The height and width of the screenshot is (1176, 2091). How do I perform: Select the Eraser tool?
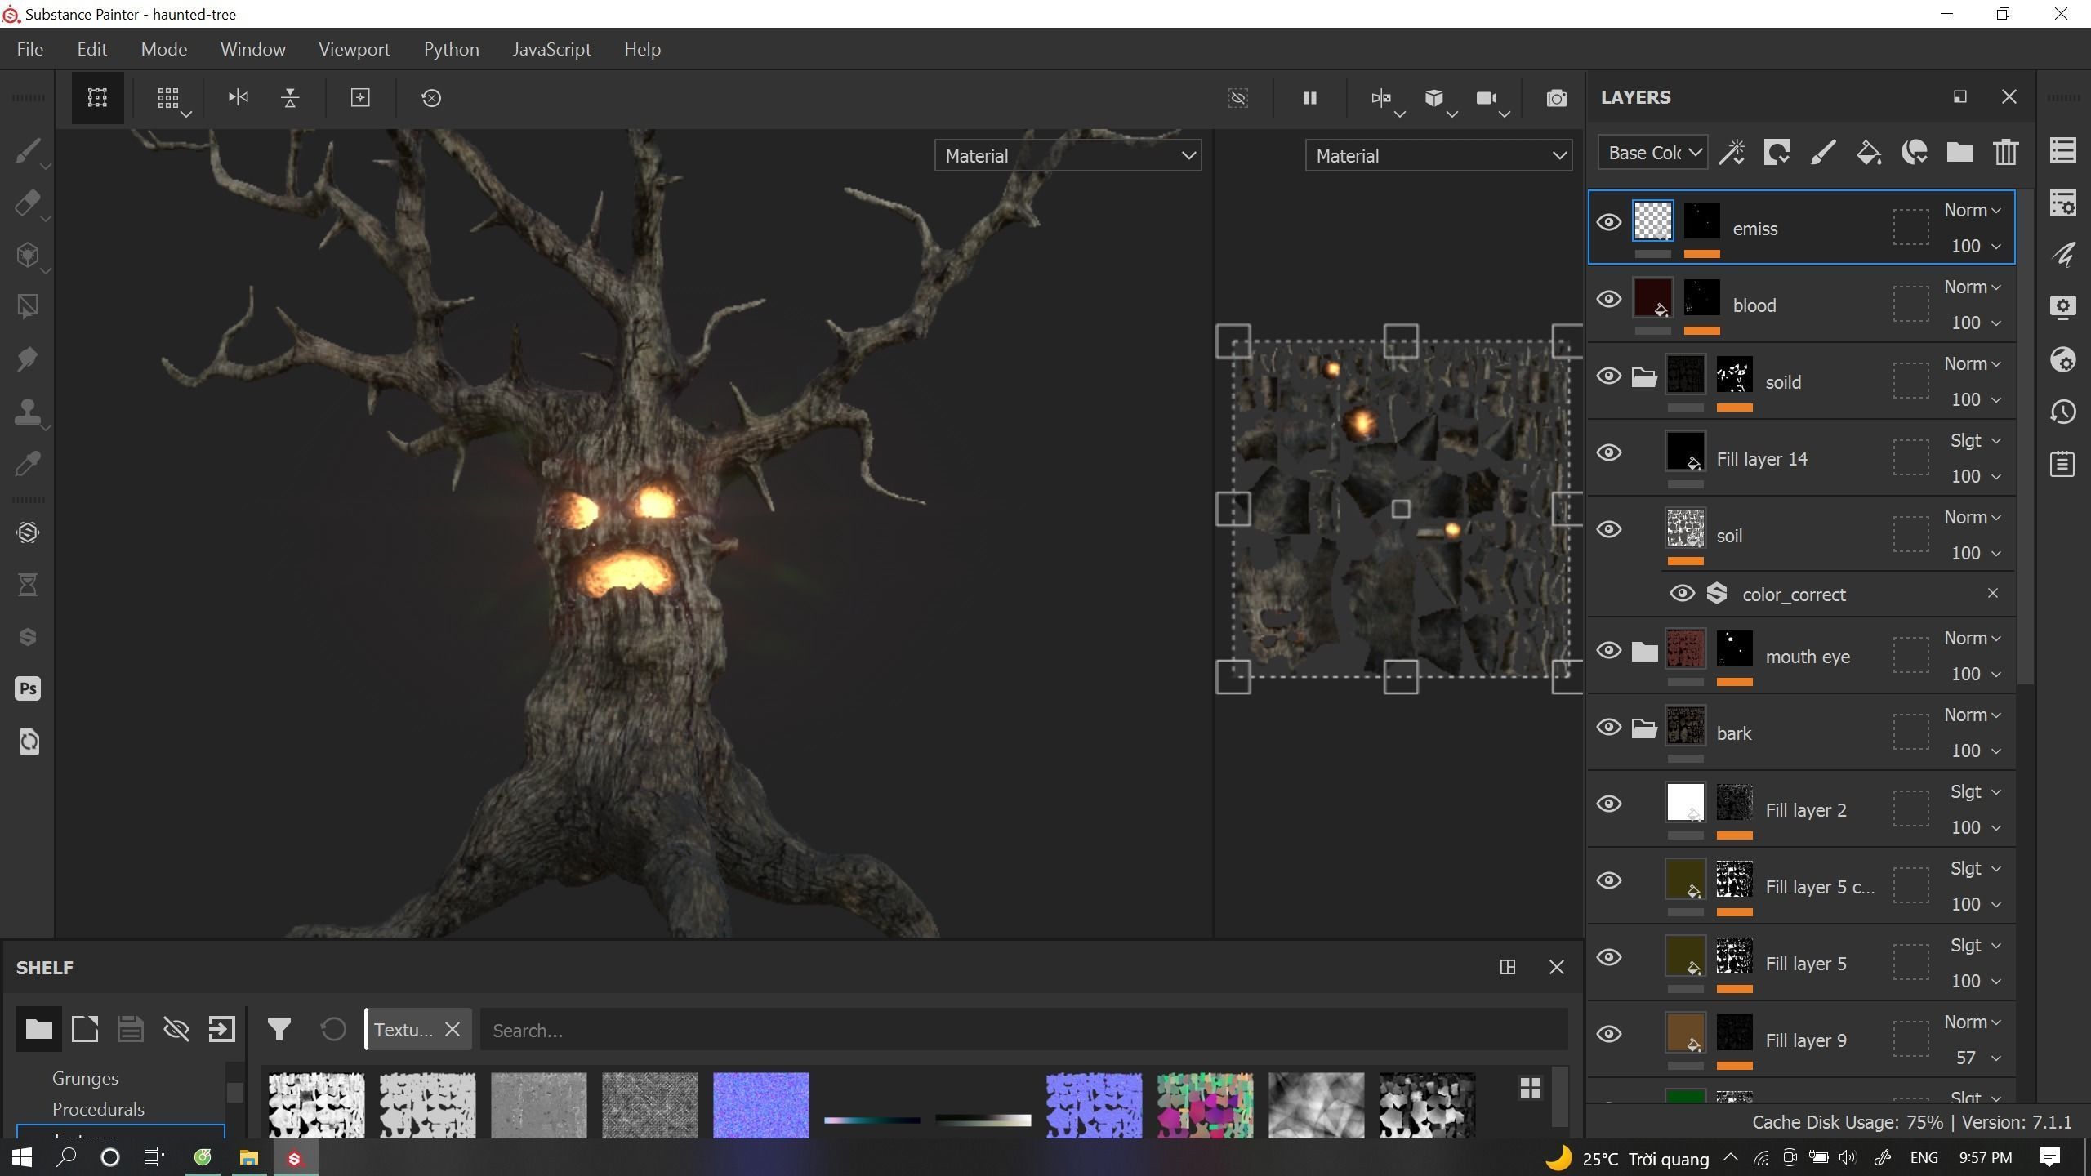click(28, 203)
